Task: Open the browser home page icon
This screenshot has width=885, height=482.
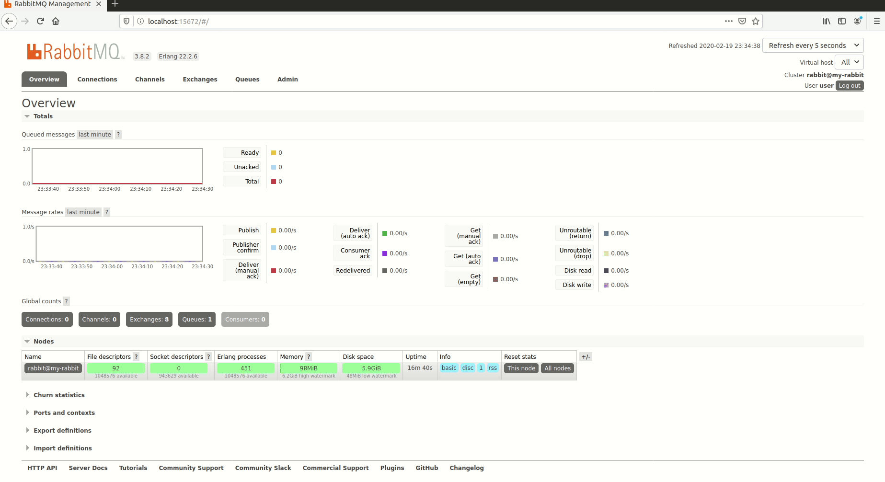Action: click(56, 21)
